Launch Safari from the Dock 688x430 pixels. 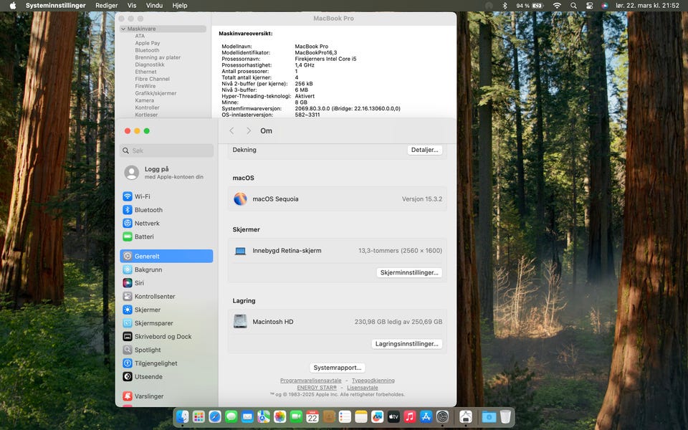point(215,416)
